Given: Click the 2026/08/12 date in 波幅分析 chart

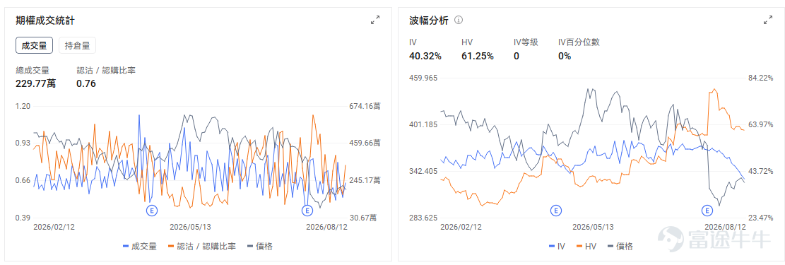Looking at the screenshot, I should tap(726, 226).
